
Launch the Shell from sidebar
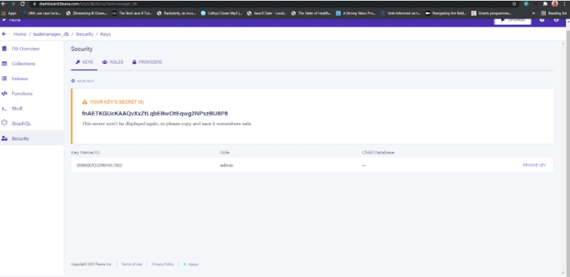(16, 108)
